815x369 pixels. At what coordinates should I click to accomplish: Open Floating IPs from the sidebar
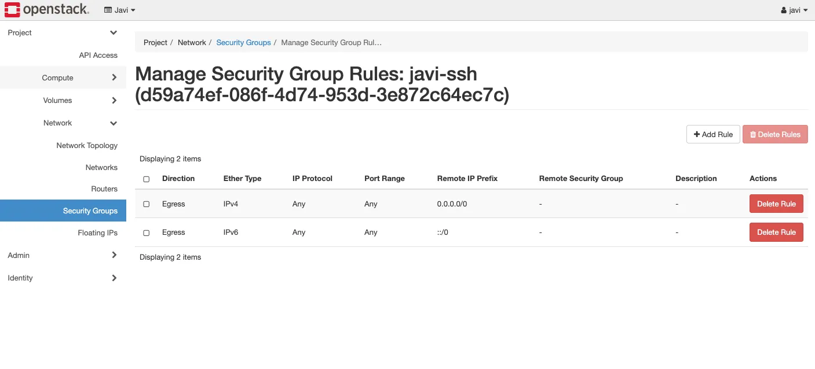pyautogui.click(x=98, y=233)
